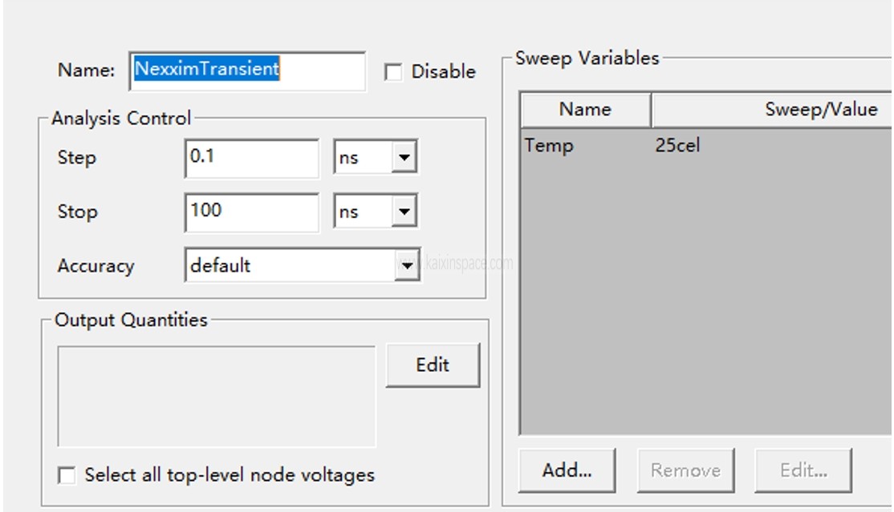Check Select all top-level node voltages
894x512 pixels.
67,476
